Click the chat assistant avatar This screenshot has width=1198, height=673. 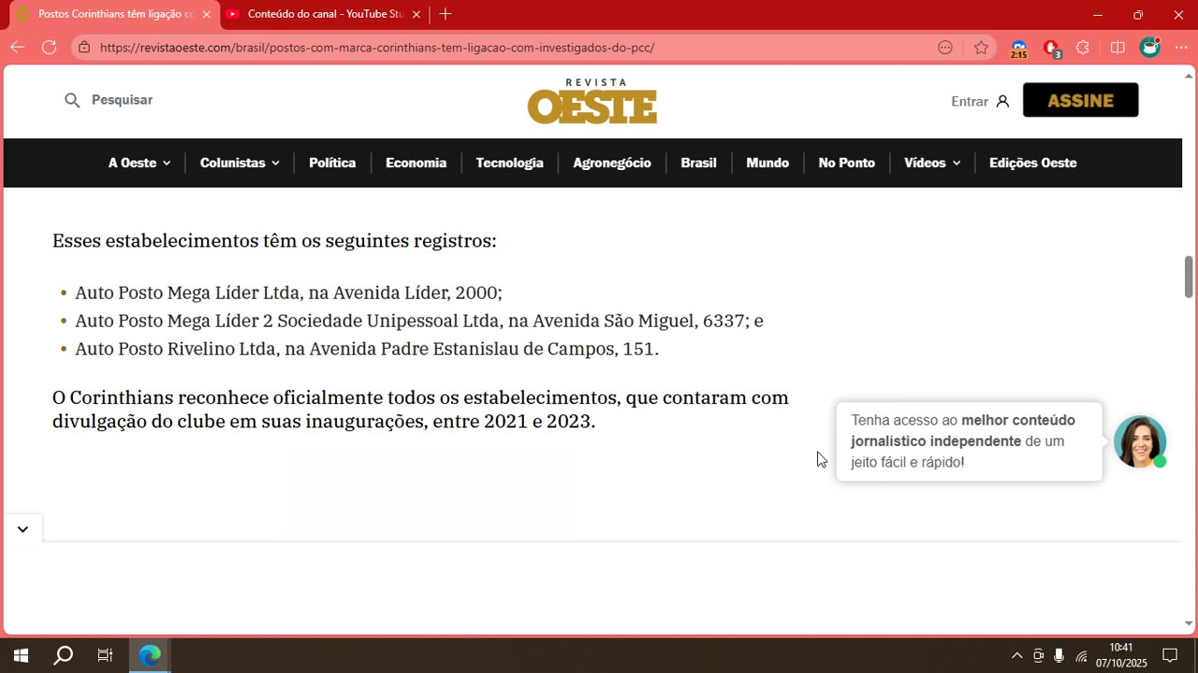pos(1140,441)
